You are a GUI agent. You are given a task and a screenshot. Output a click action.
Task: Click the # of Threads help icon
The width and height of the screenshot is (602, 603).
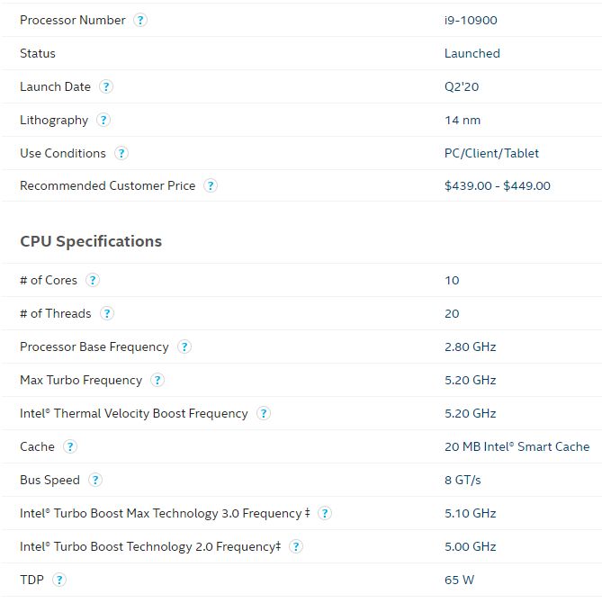[x=107, y=313]
